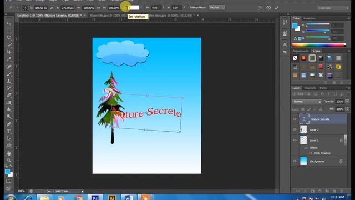
Task: Switch to the Paths tab
Action: pos(323,88)
